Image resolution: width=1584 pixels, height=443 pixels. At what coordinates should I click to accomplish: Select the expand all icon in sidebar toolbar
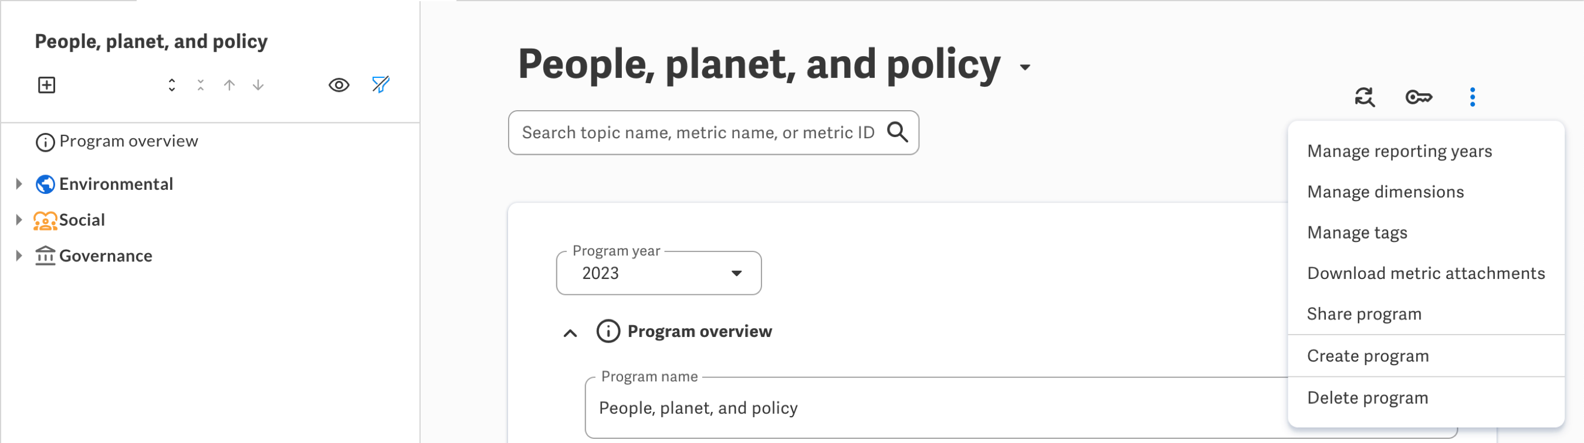[172, 86]
